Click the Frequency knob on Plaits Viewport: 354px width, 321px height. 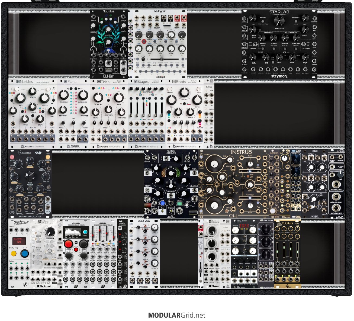64,95
